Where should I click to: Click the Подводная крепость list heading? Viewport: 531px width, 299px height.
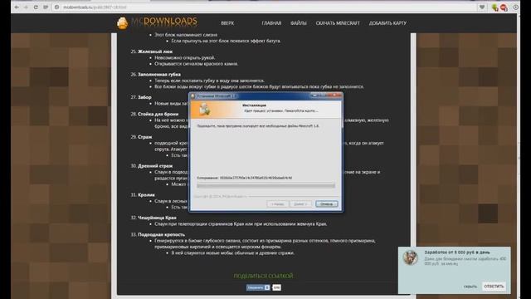tap(161, 234)
